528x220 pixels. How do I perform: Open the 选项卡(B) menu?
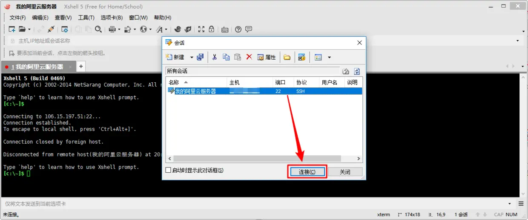[112, 17]
